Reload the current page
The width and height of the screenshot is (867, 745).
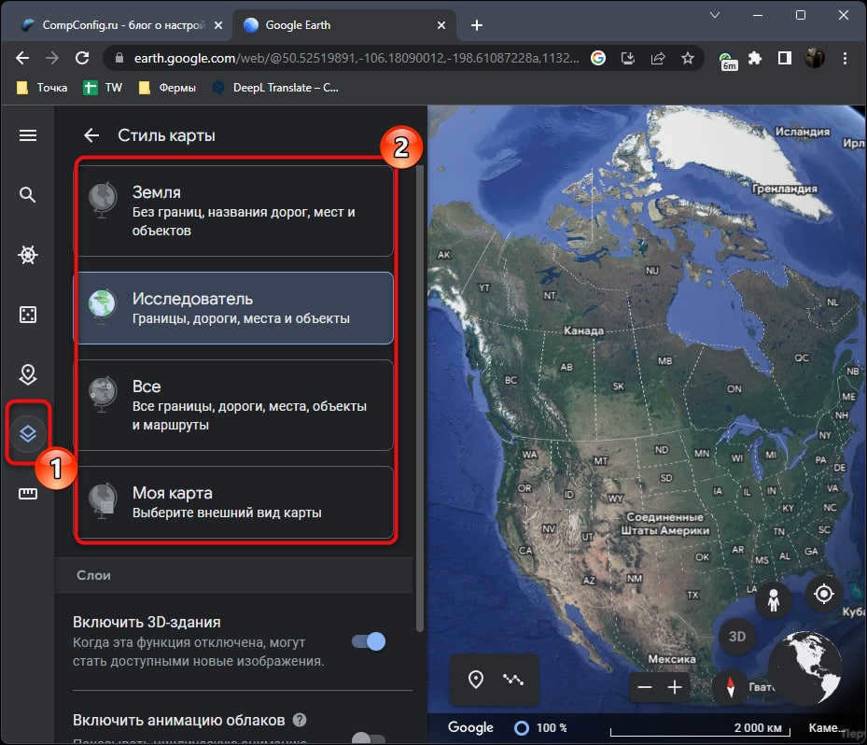coord(82,58)
